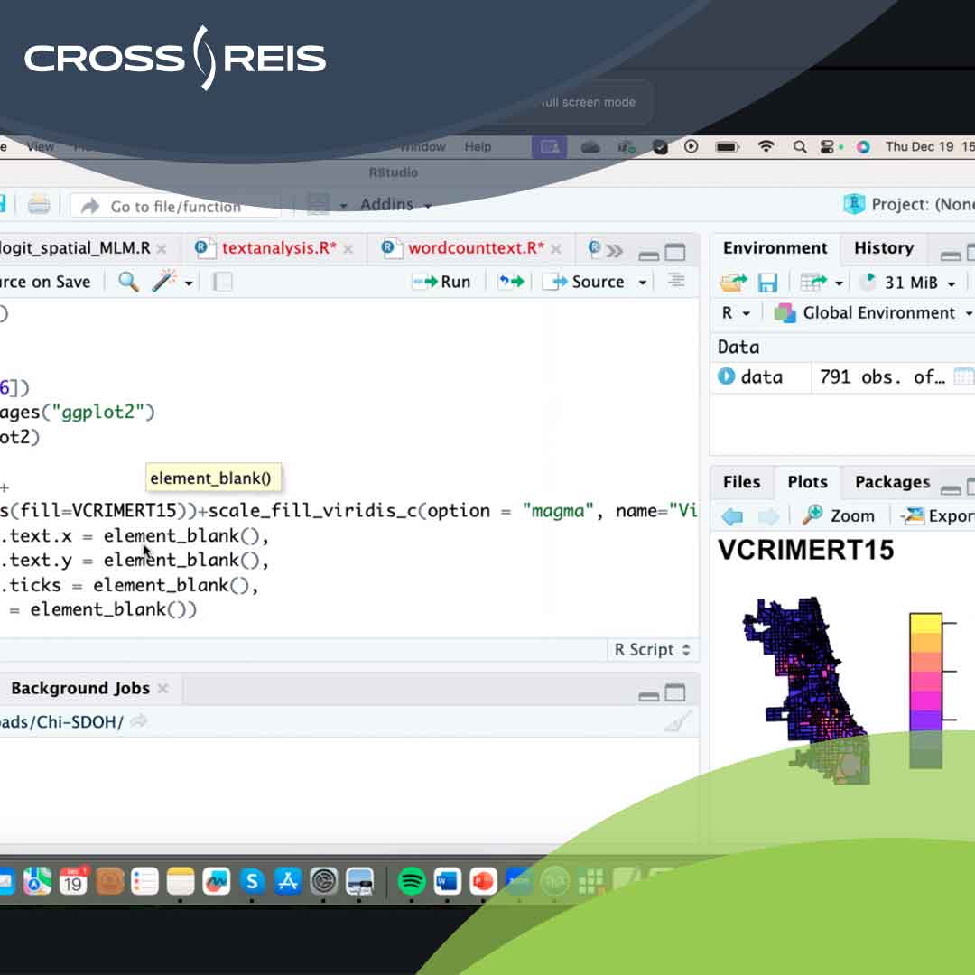Switch to textanalysis.R tab
Screen dimensions: 975x975
pyautogui.click(x=279, y=248)
